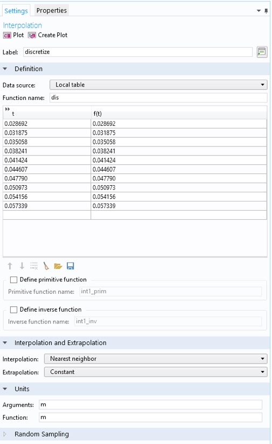
Task: Click the Delete row icon
Action: point(34,266)
